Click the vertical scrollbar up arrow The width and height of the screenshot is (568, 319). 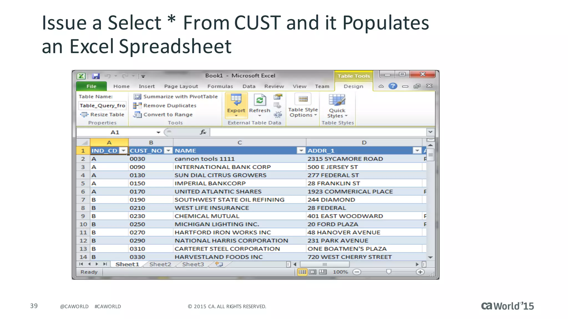(x=430, y=145)
